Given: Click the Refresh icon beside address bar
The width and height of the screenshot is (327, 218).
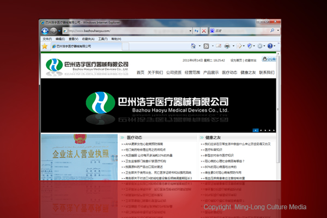Looking at the screenshot, I should tap(196, 31).
